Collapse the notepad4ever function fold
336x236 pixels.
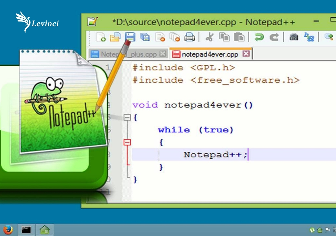point(127,117)
